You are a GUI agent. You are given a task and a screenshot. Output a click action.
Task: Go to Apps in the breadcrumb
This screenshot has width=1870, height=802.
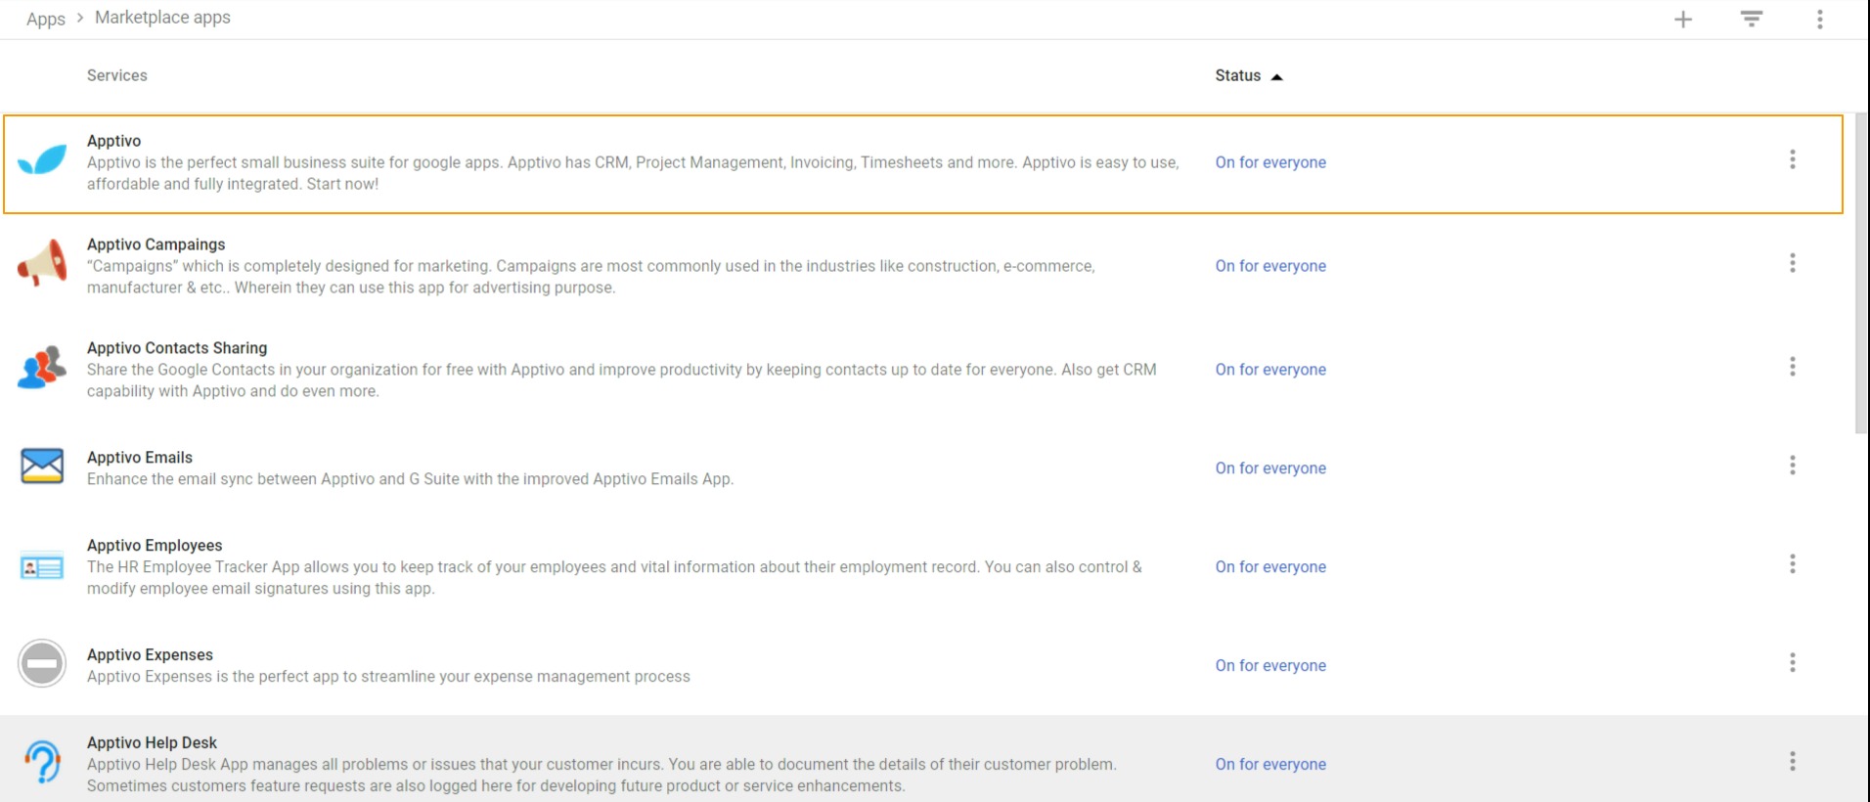(x=46, y=19)
